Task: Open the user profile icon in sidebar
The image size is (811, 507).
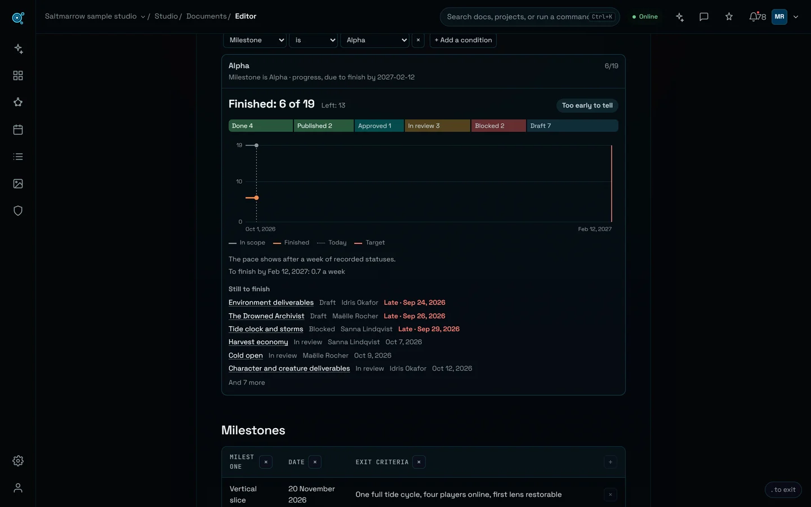Action: pos(18,488)
